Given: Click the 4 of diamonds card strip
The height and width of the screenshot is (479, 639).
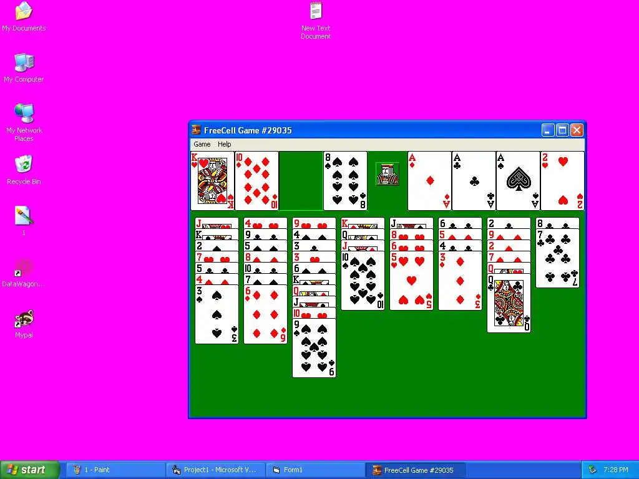Looking at the screenshot, I should 217,279.
